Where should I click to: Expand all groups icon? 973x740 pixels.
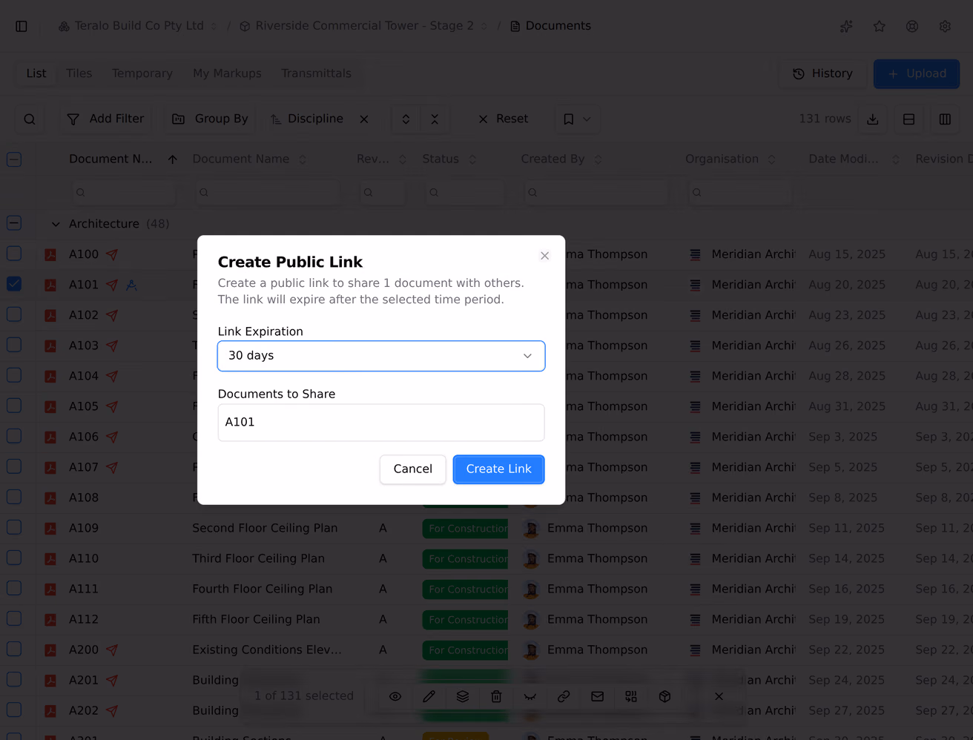click(406, 119)
